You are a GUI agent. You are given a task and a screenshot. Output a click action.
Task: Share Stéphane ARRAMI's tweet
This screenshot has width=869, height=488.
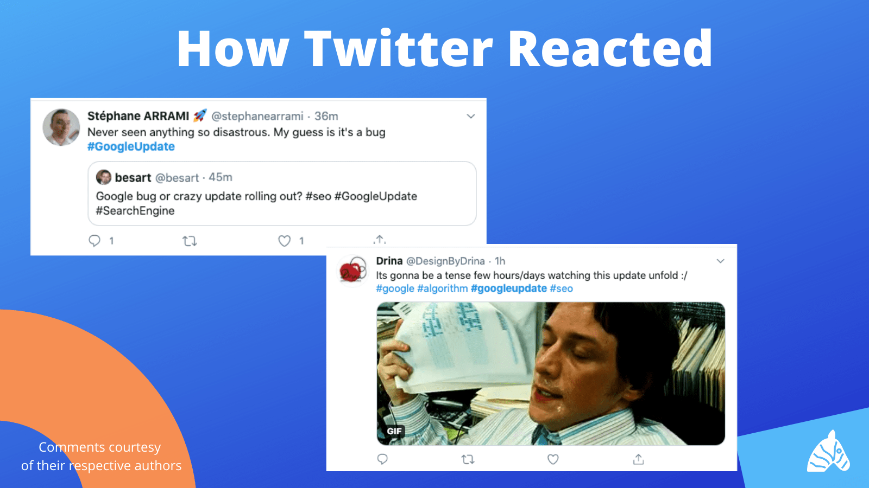(x=380, y=240)
